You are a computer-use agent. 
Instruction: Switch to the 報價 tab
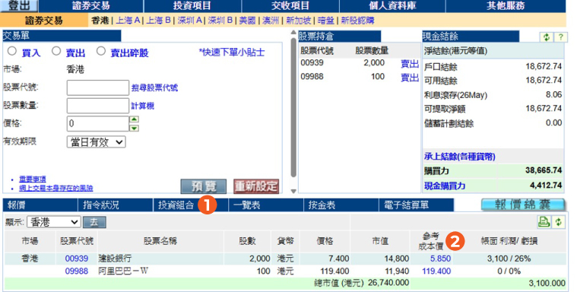pyautogui.click(x=40, y=205)
